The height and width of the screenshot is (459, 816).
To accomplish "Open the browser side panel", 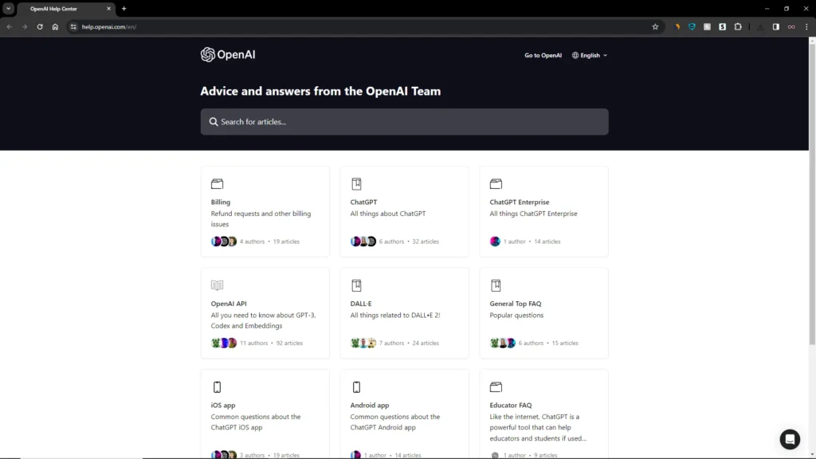I will (776, 27).
